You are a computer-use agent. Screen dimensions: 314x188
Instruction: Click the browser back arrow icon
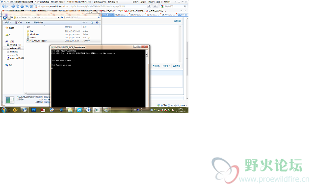(x=3, y=6)
